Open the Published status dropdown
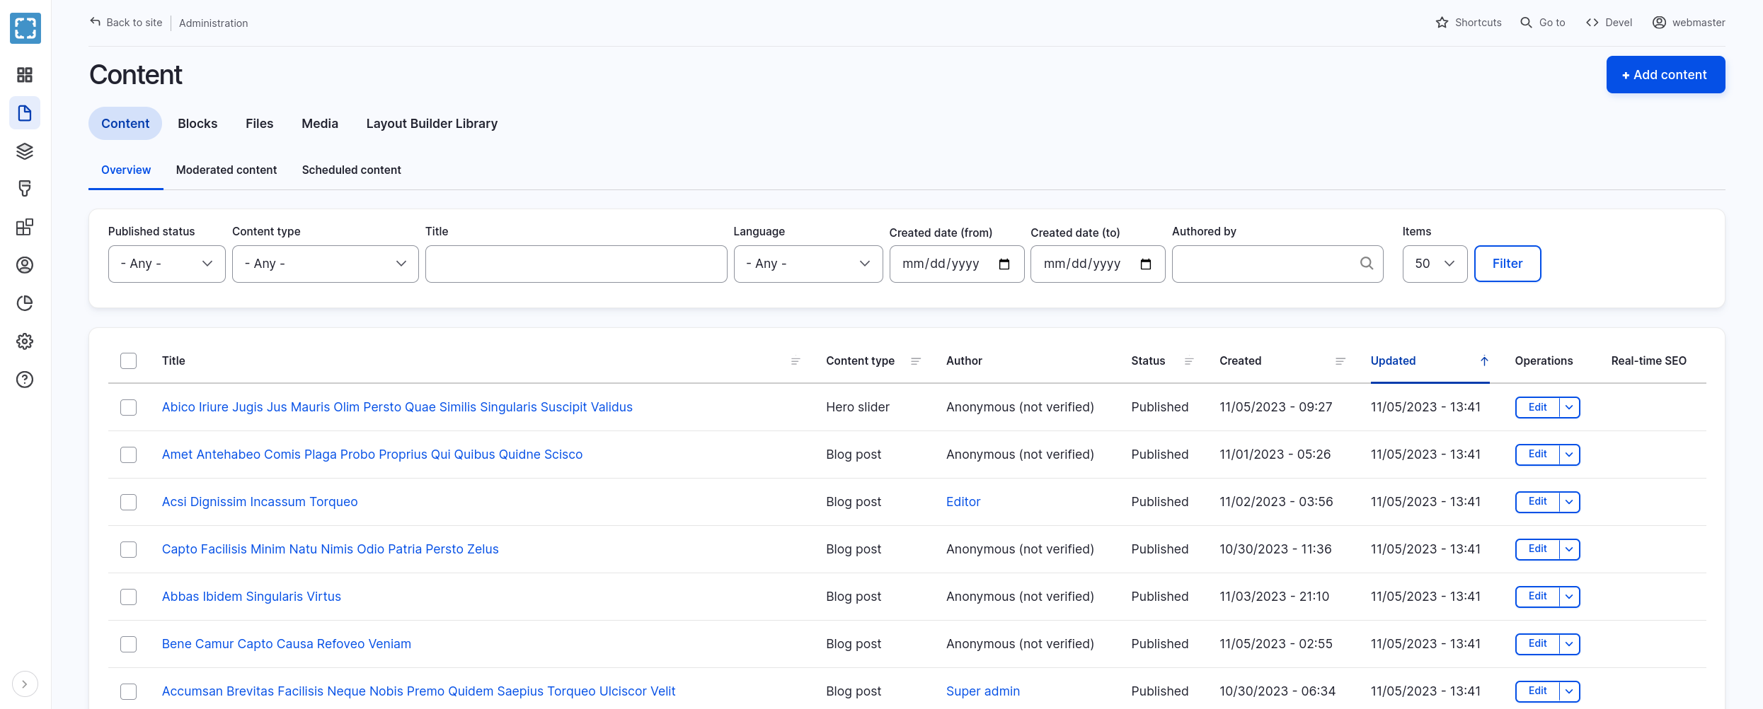This screenshot has height=709, width=1763. pos(166,264)
